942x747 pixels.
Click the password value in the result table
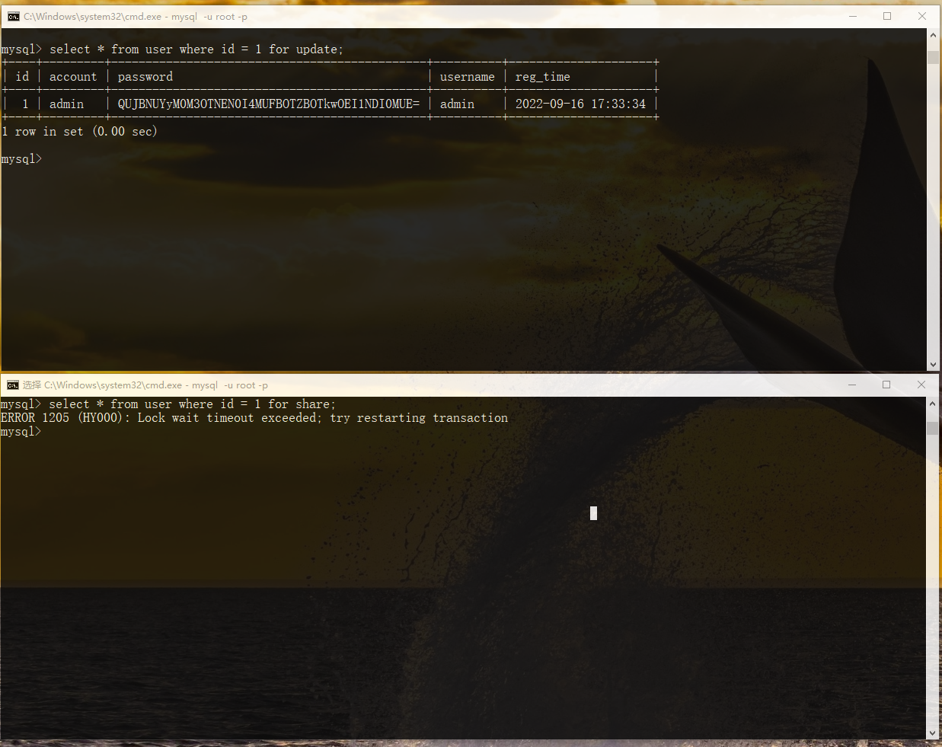point(268,104)
